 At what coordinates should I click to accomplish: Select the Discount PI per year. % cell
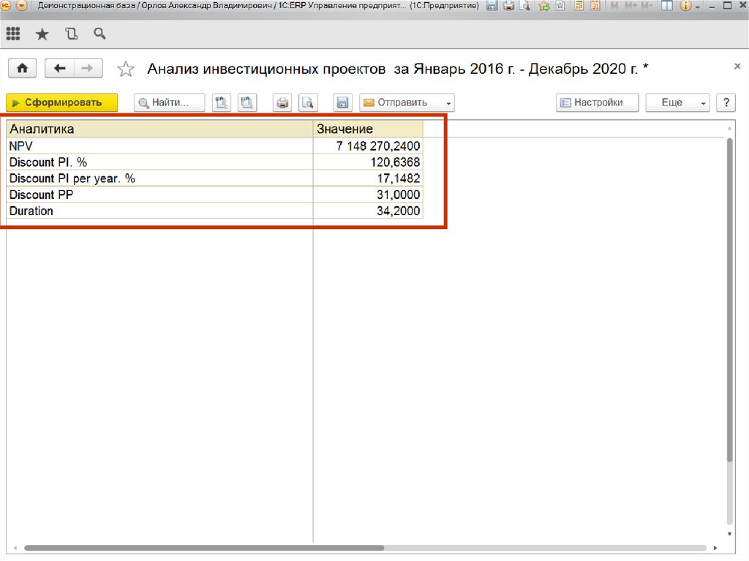tap(159, 178)
